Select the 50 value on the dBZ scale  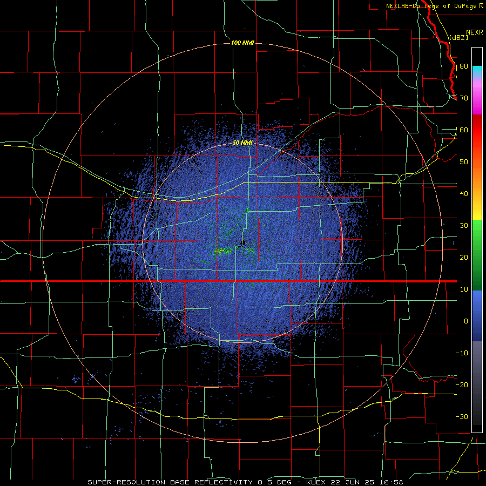coord(464,162)
